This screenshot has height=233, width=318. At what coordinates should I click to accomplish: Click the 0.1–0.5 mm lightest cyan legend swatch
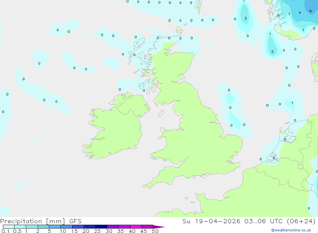(x=9, y=227)
